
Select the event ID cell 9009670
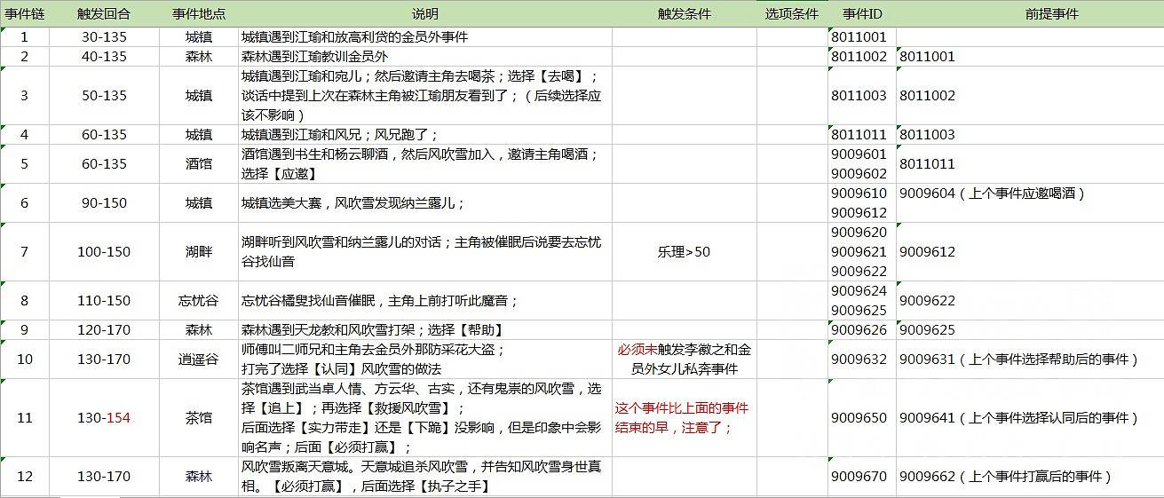[861, 477]
